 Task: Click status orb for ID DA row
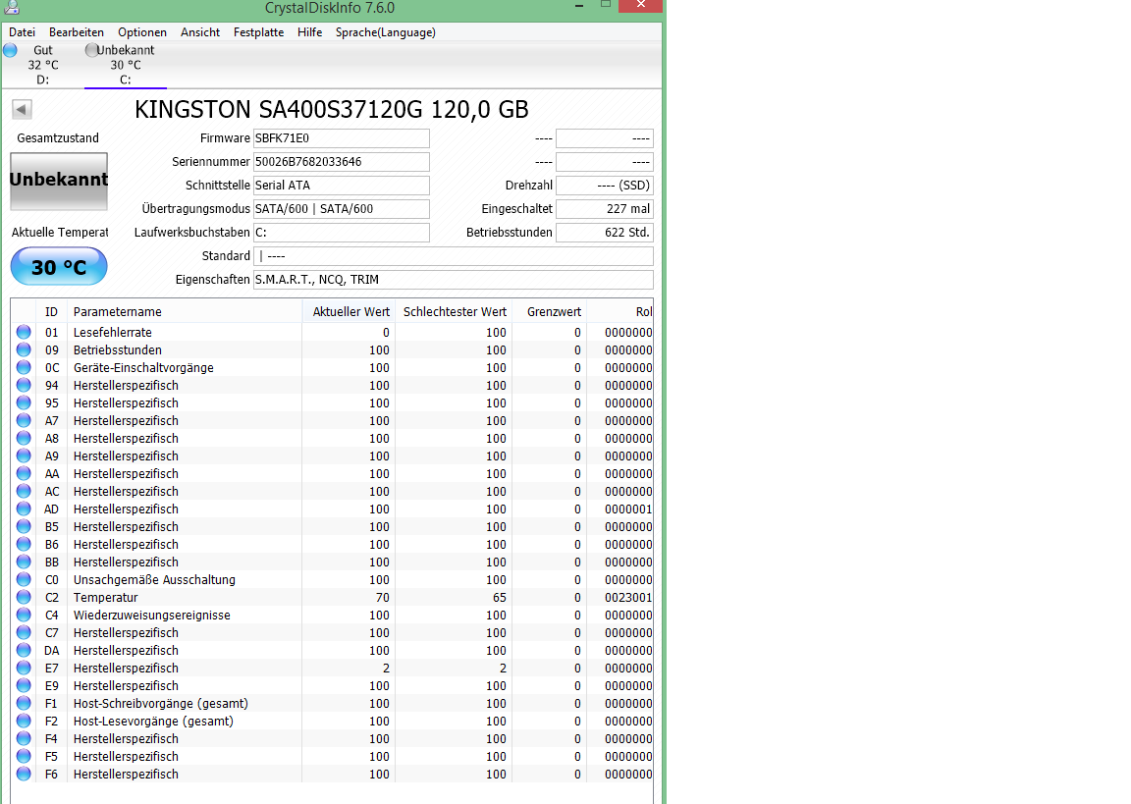[x=24, y=650]
